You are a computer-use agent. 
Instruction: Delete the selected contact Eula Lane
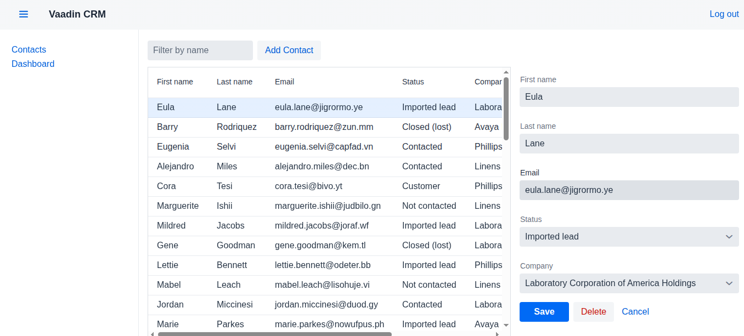593,311
